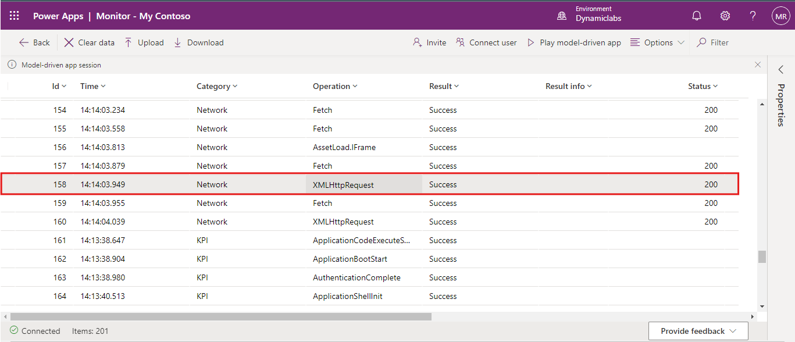Screen dimensions: 795x342
Task: Click the environment globe icon
Action: [562, 16]
